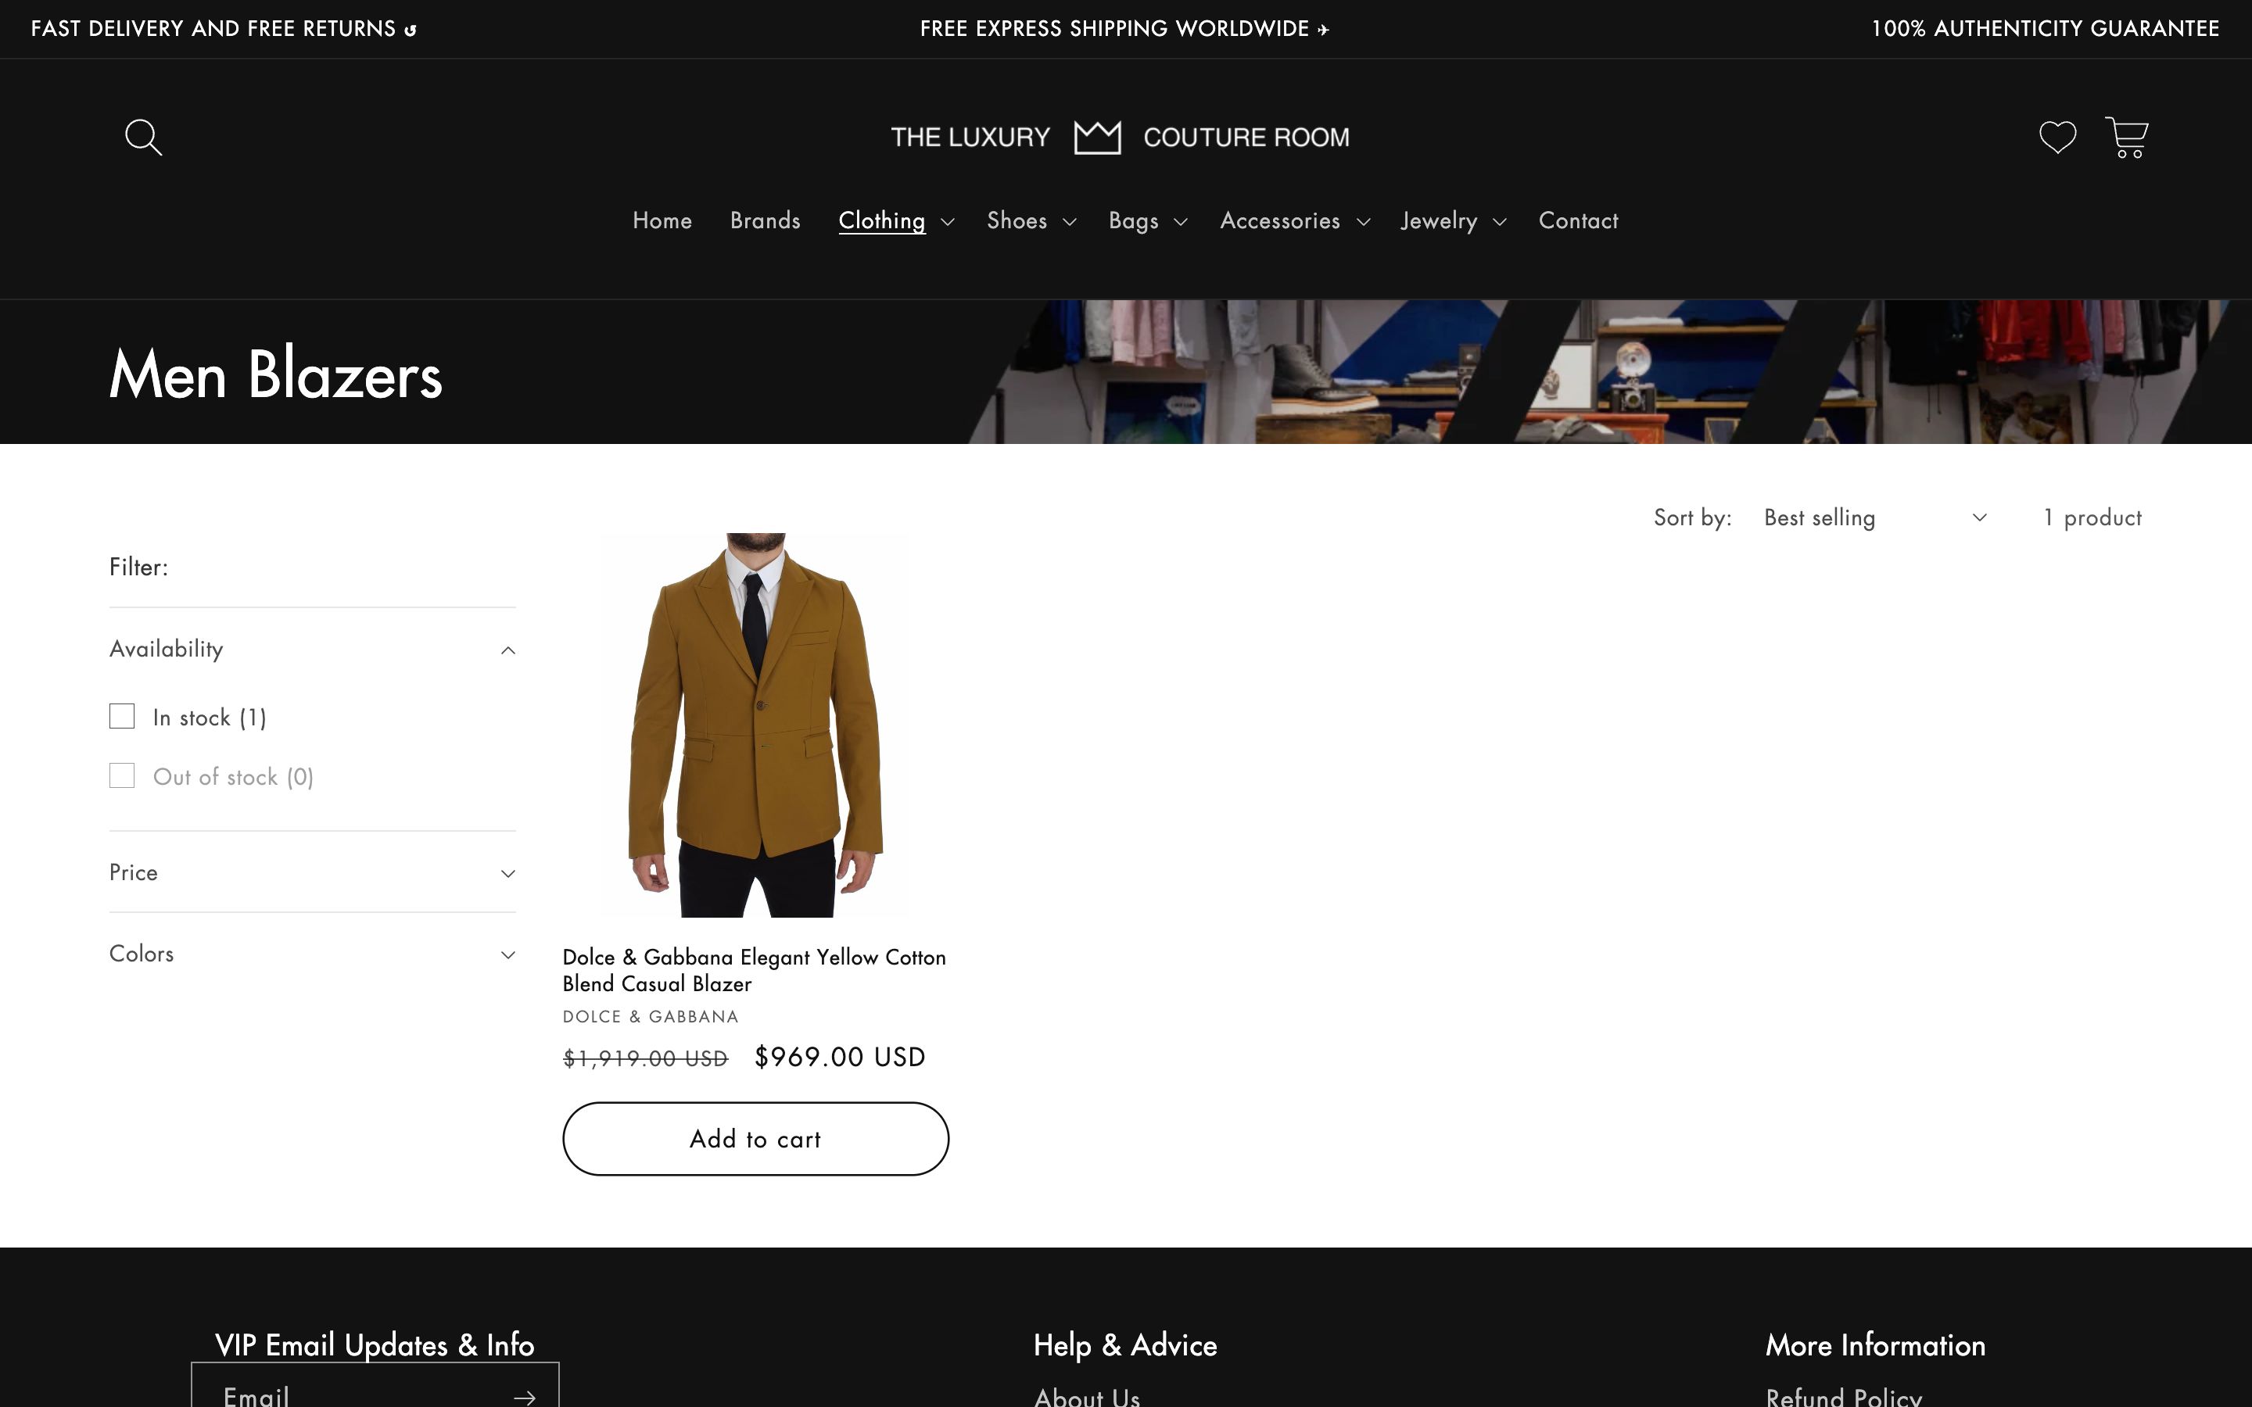The image size is (2252, 1407).
Task: Open the Shoes dropdown chevron
Action: pyautogui.click(x=1069, y=223)
